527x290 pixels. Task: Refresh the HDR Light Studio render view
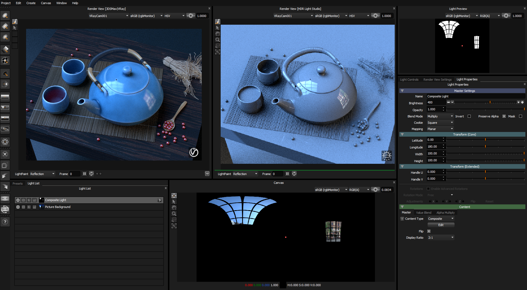(x=294, y=174)
